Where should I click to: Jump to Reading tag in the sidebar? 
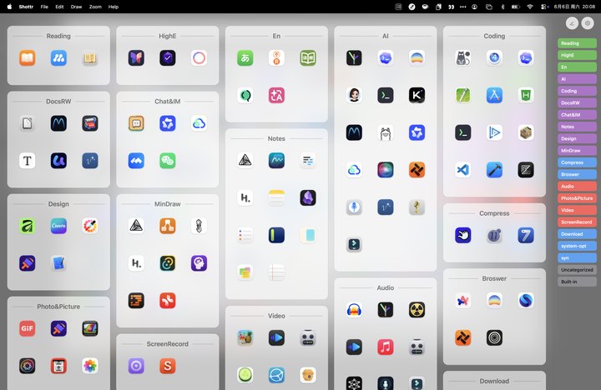[x=577, y=43]
